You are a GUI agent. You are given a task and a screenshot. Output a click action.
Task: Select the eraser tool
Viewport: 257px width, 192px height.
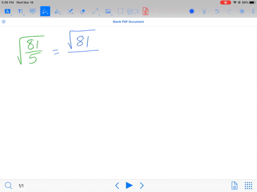82,12
